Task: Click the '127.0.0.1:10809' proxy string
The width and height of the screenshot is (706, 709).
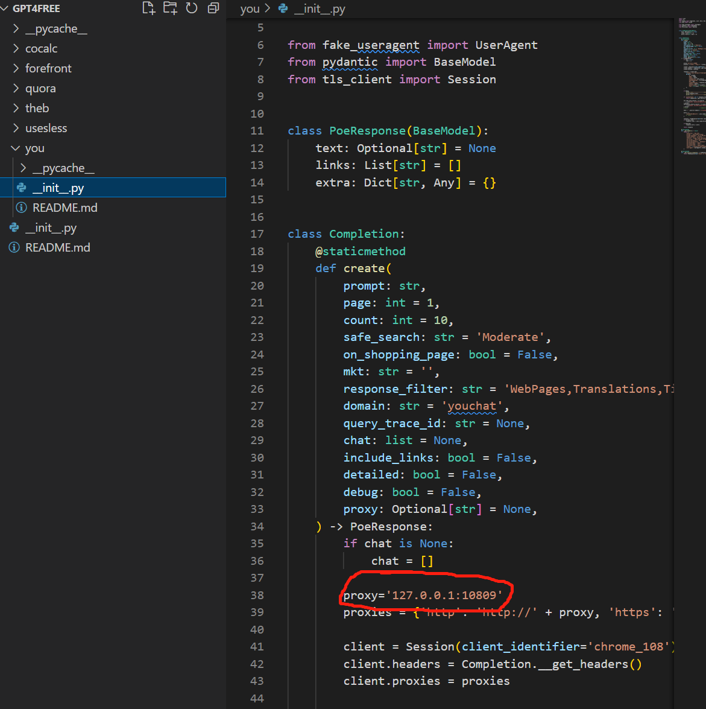Action: point(444,595)
